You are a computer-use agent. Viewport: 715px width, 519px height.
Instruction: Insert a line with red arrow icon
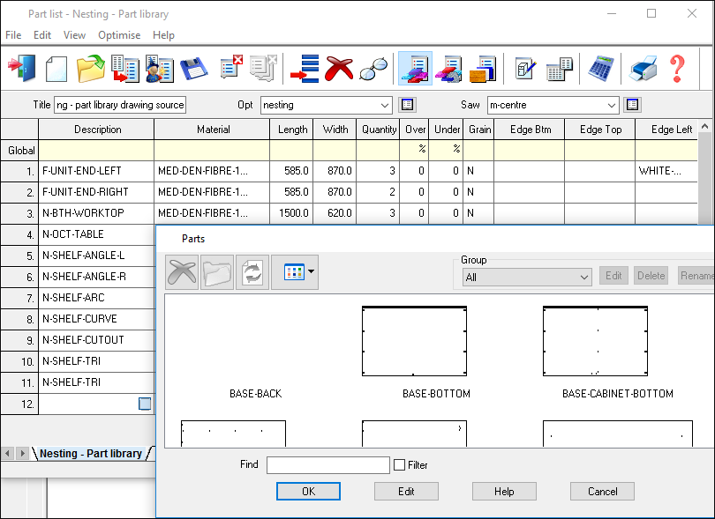point(305,69)
